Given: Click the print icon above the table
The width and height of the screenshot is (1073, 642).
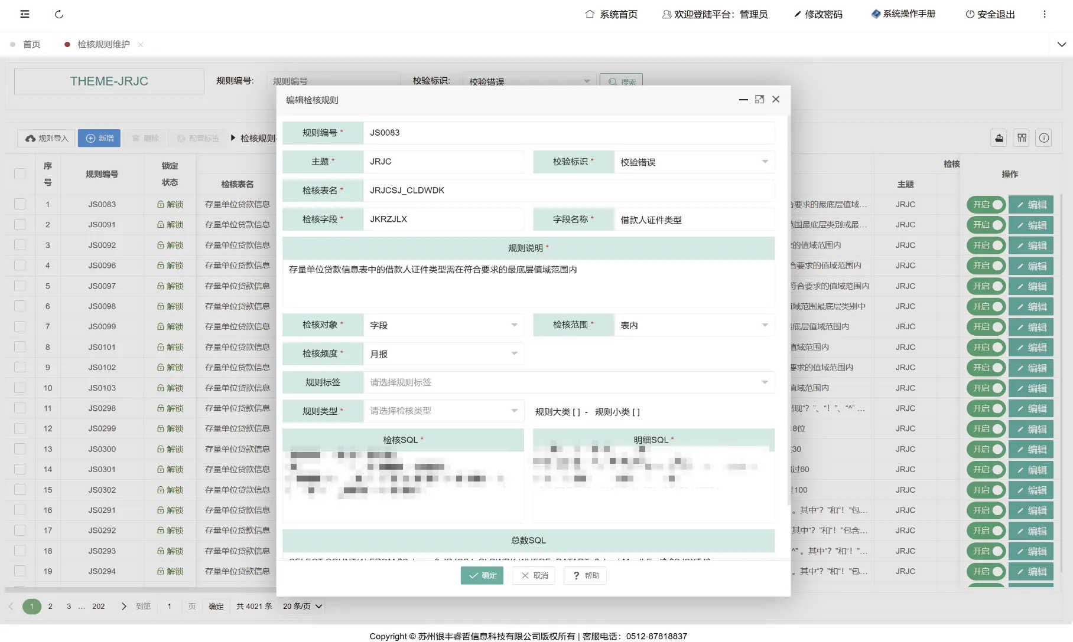Looking at the screenshot, I should pyautogui.click(x=999, y=138).
